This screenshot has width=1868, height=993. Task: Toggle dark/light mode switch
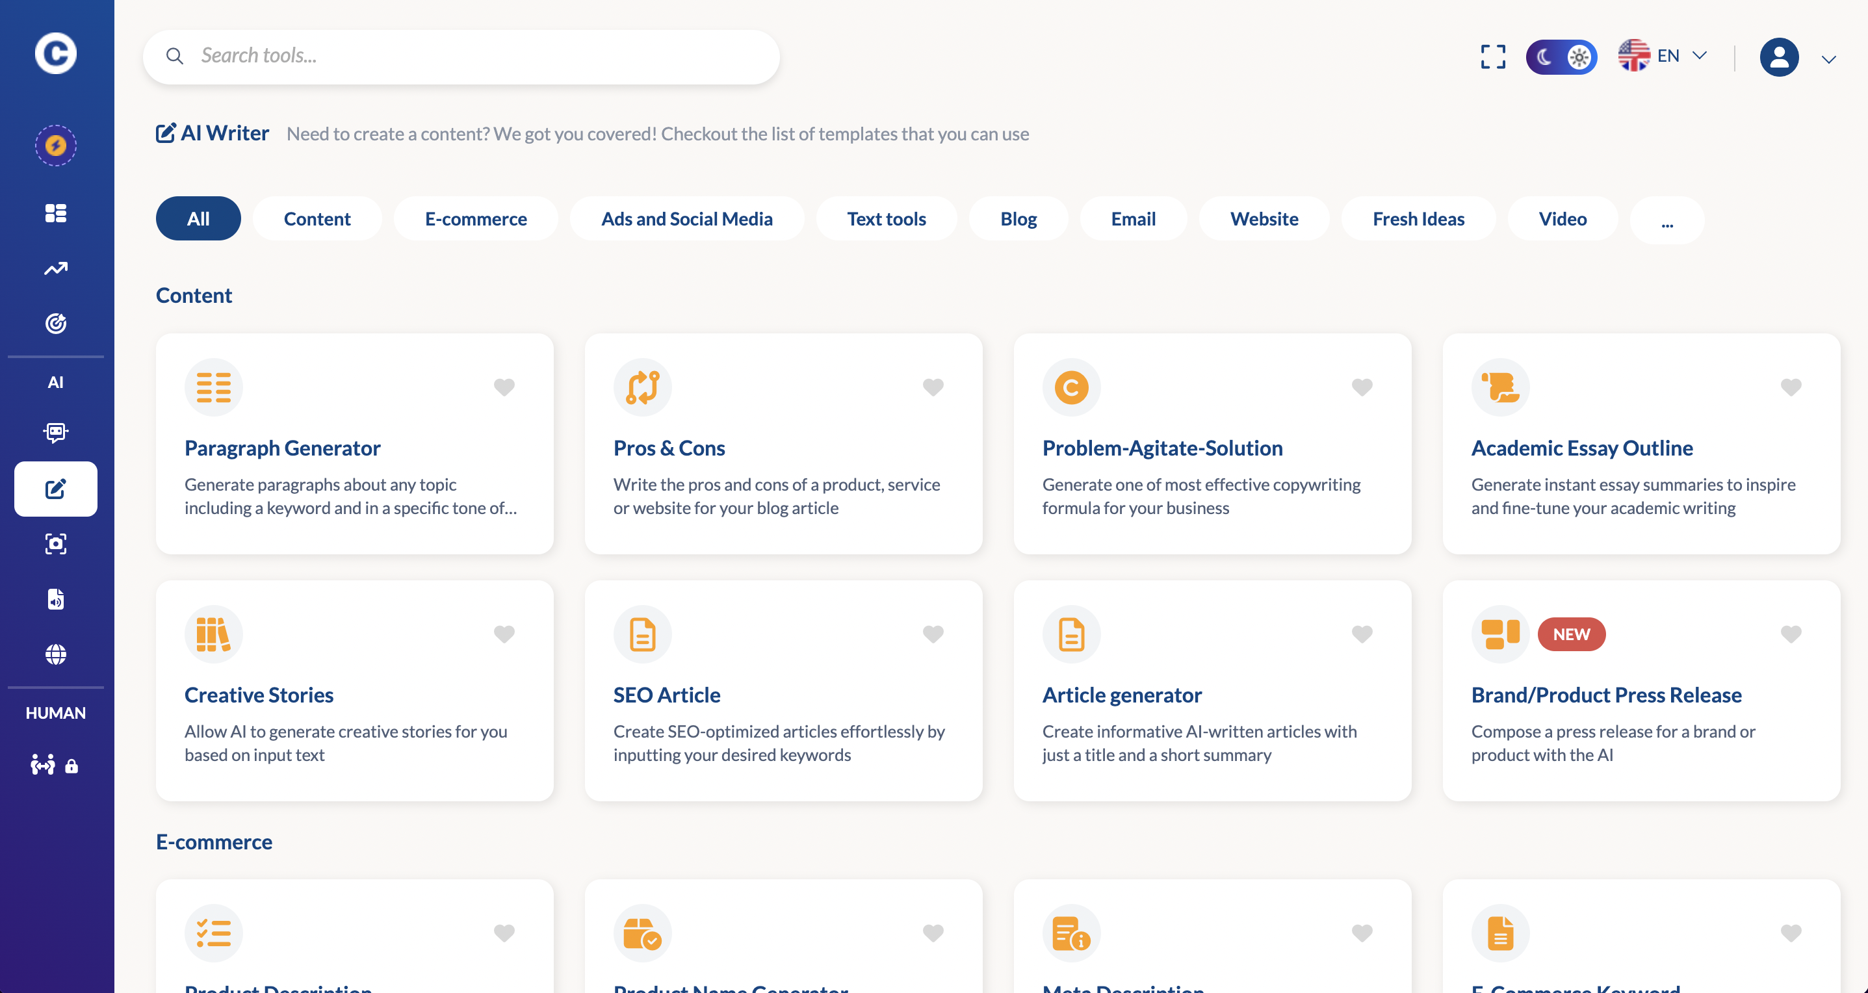tap(1561, 57)
